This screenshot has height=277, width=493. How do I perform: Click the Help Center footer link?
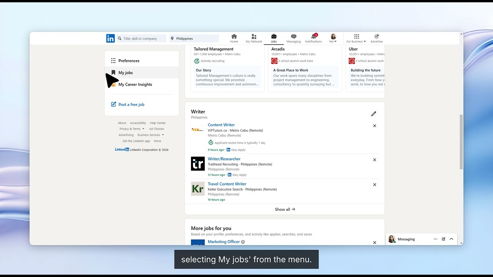(158, 123)
